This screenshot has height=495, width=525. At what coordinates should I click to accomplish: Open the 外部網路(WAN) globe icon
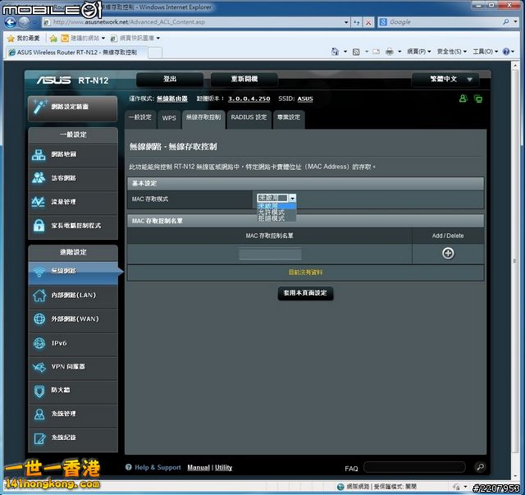coord(39,319)
